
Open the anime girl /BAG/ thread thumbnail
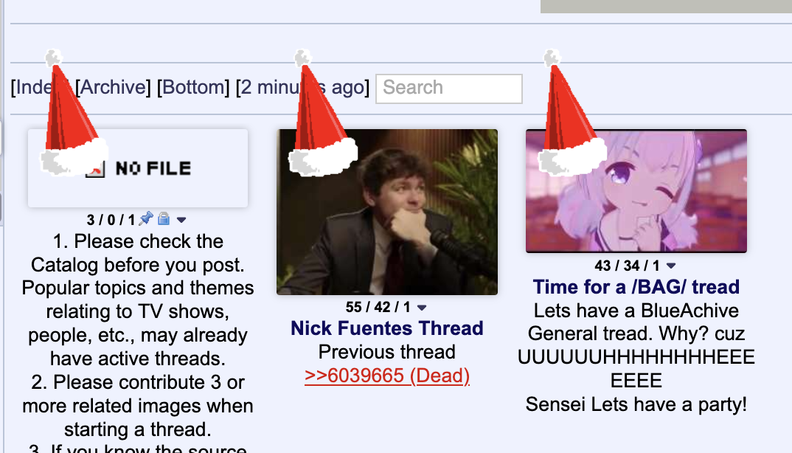(x=636, y=191)
